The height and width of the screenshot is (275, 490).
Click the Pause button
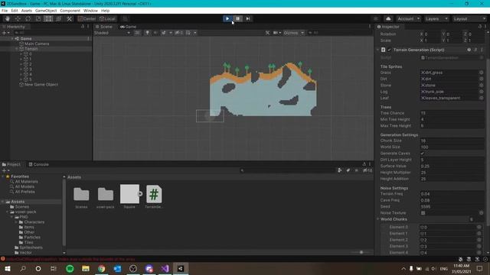pyautogui.click(x=237, y=18)
